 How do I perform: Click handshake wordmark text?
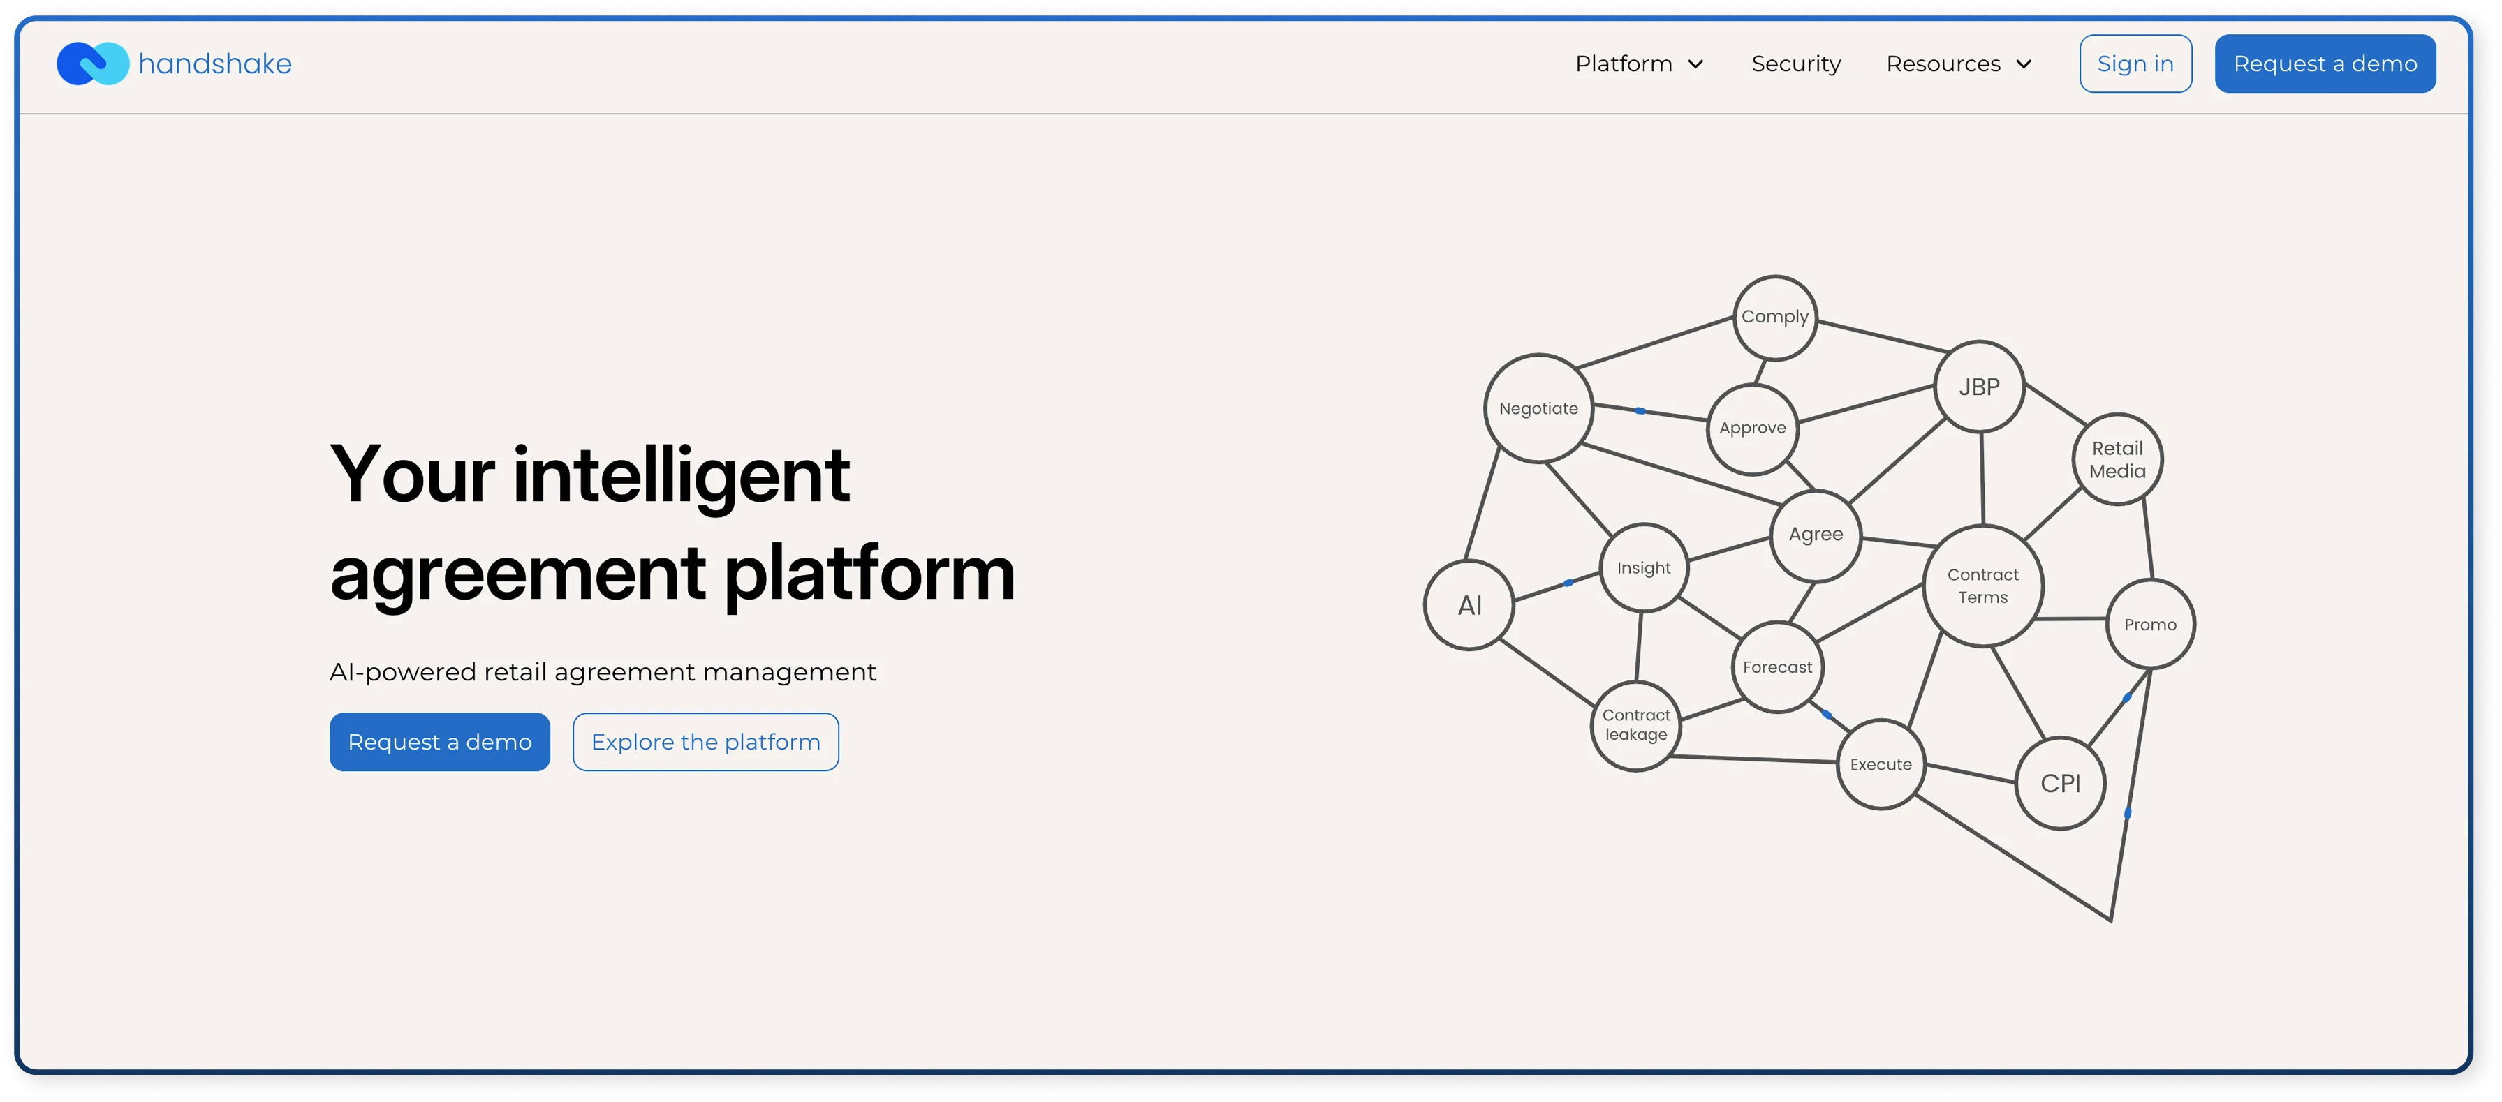click(214, 64)
